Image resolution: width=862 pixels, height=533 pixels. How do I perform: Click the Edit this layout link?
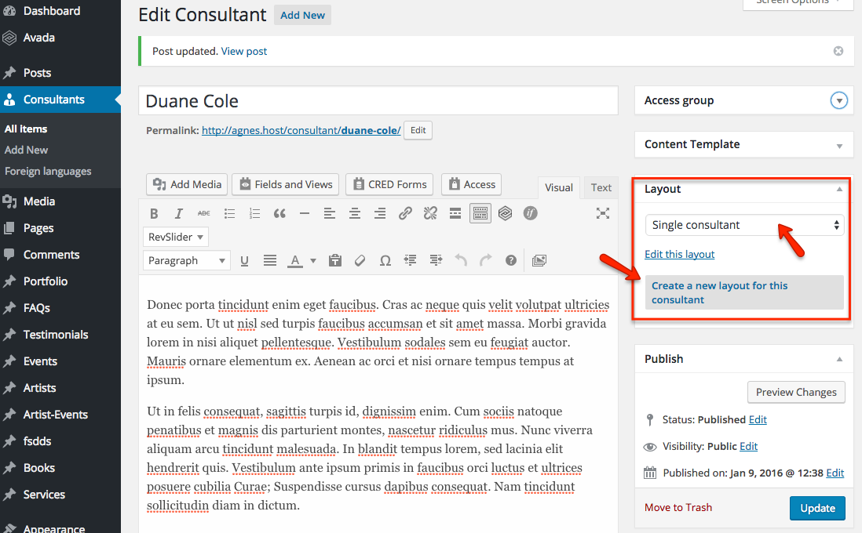point(680,254)
